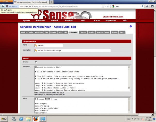The width and height of the screenshot is (156, 122).
Task: Open the Firewall menu
Action: [x=54, y=20]
